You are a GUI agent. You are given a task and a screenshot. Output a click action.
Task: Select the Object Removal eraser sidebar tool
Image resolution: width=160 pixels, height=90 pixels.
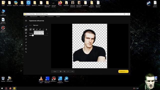26,30
